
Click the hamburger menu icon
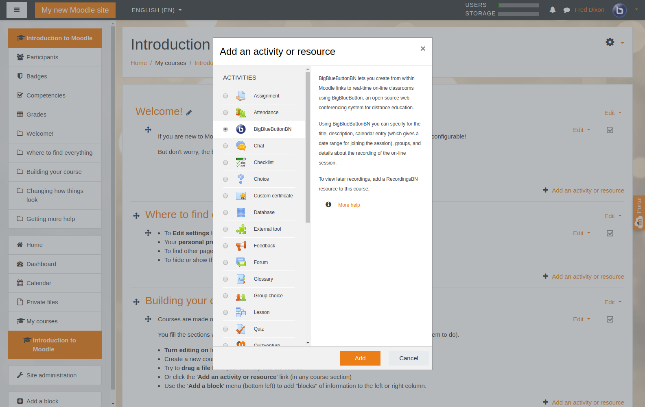point(17,10)
